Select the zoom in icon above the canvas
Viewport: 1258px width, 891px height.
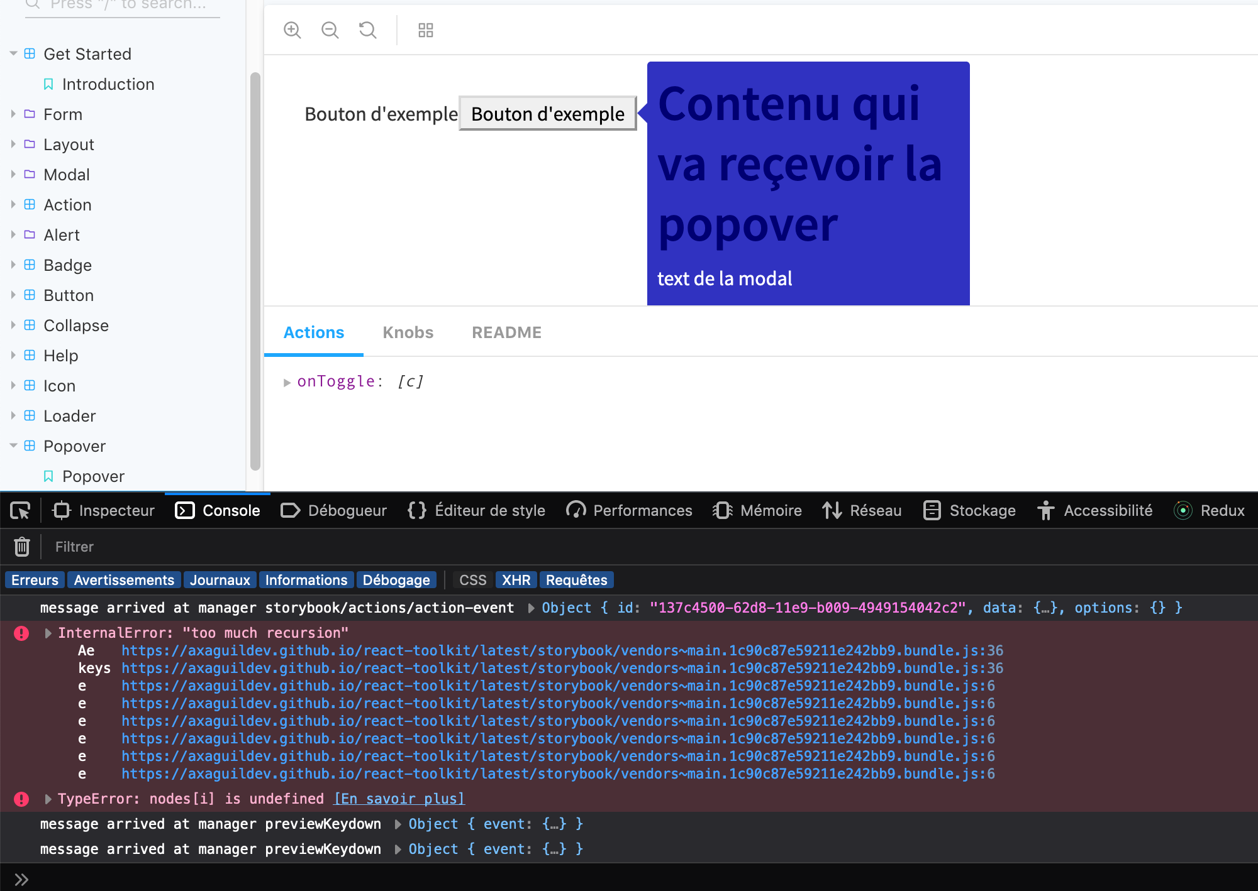292,30
